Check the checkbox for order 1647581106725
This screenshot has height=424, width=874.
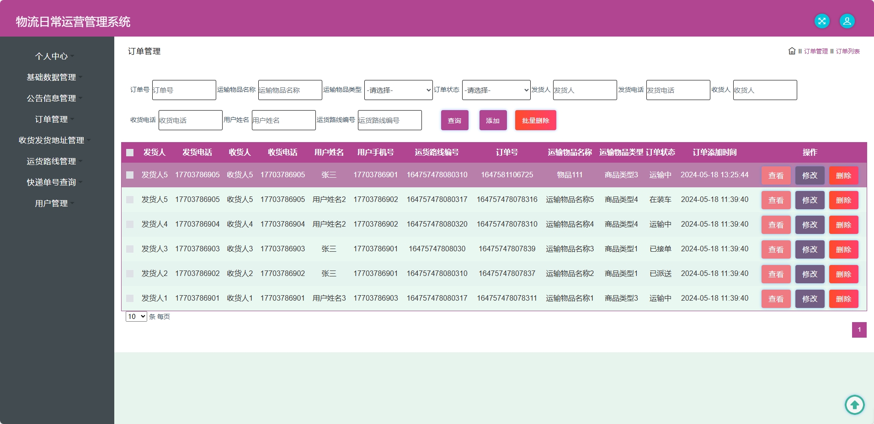(130, 175)
